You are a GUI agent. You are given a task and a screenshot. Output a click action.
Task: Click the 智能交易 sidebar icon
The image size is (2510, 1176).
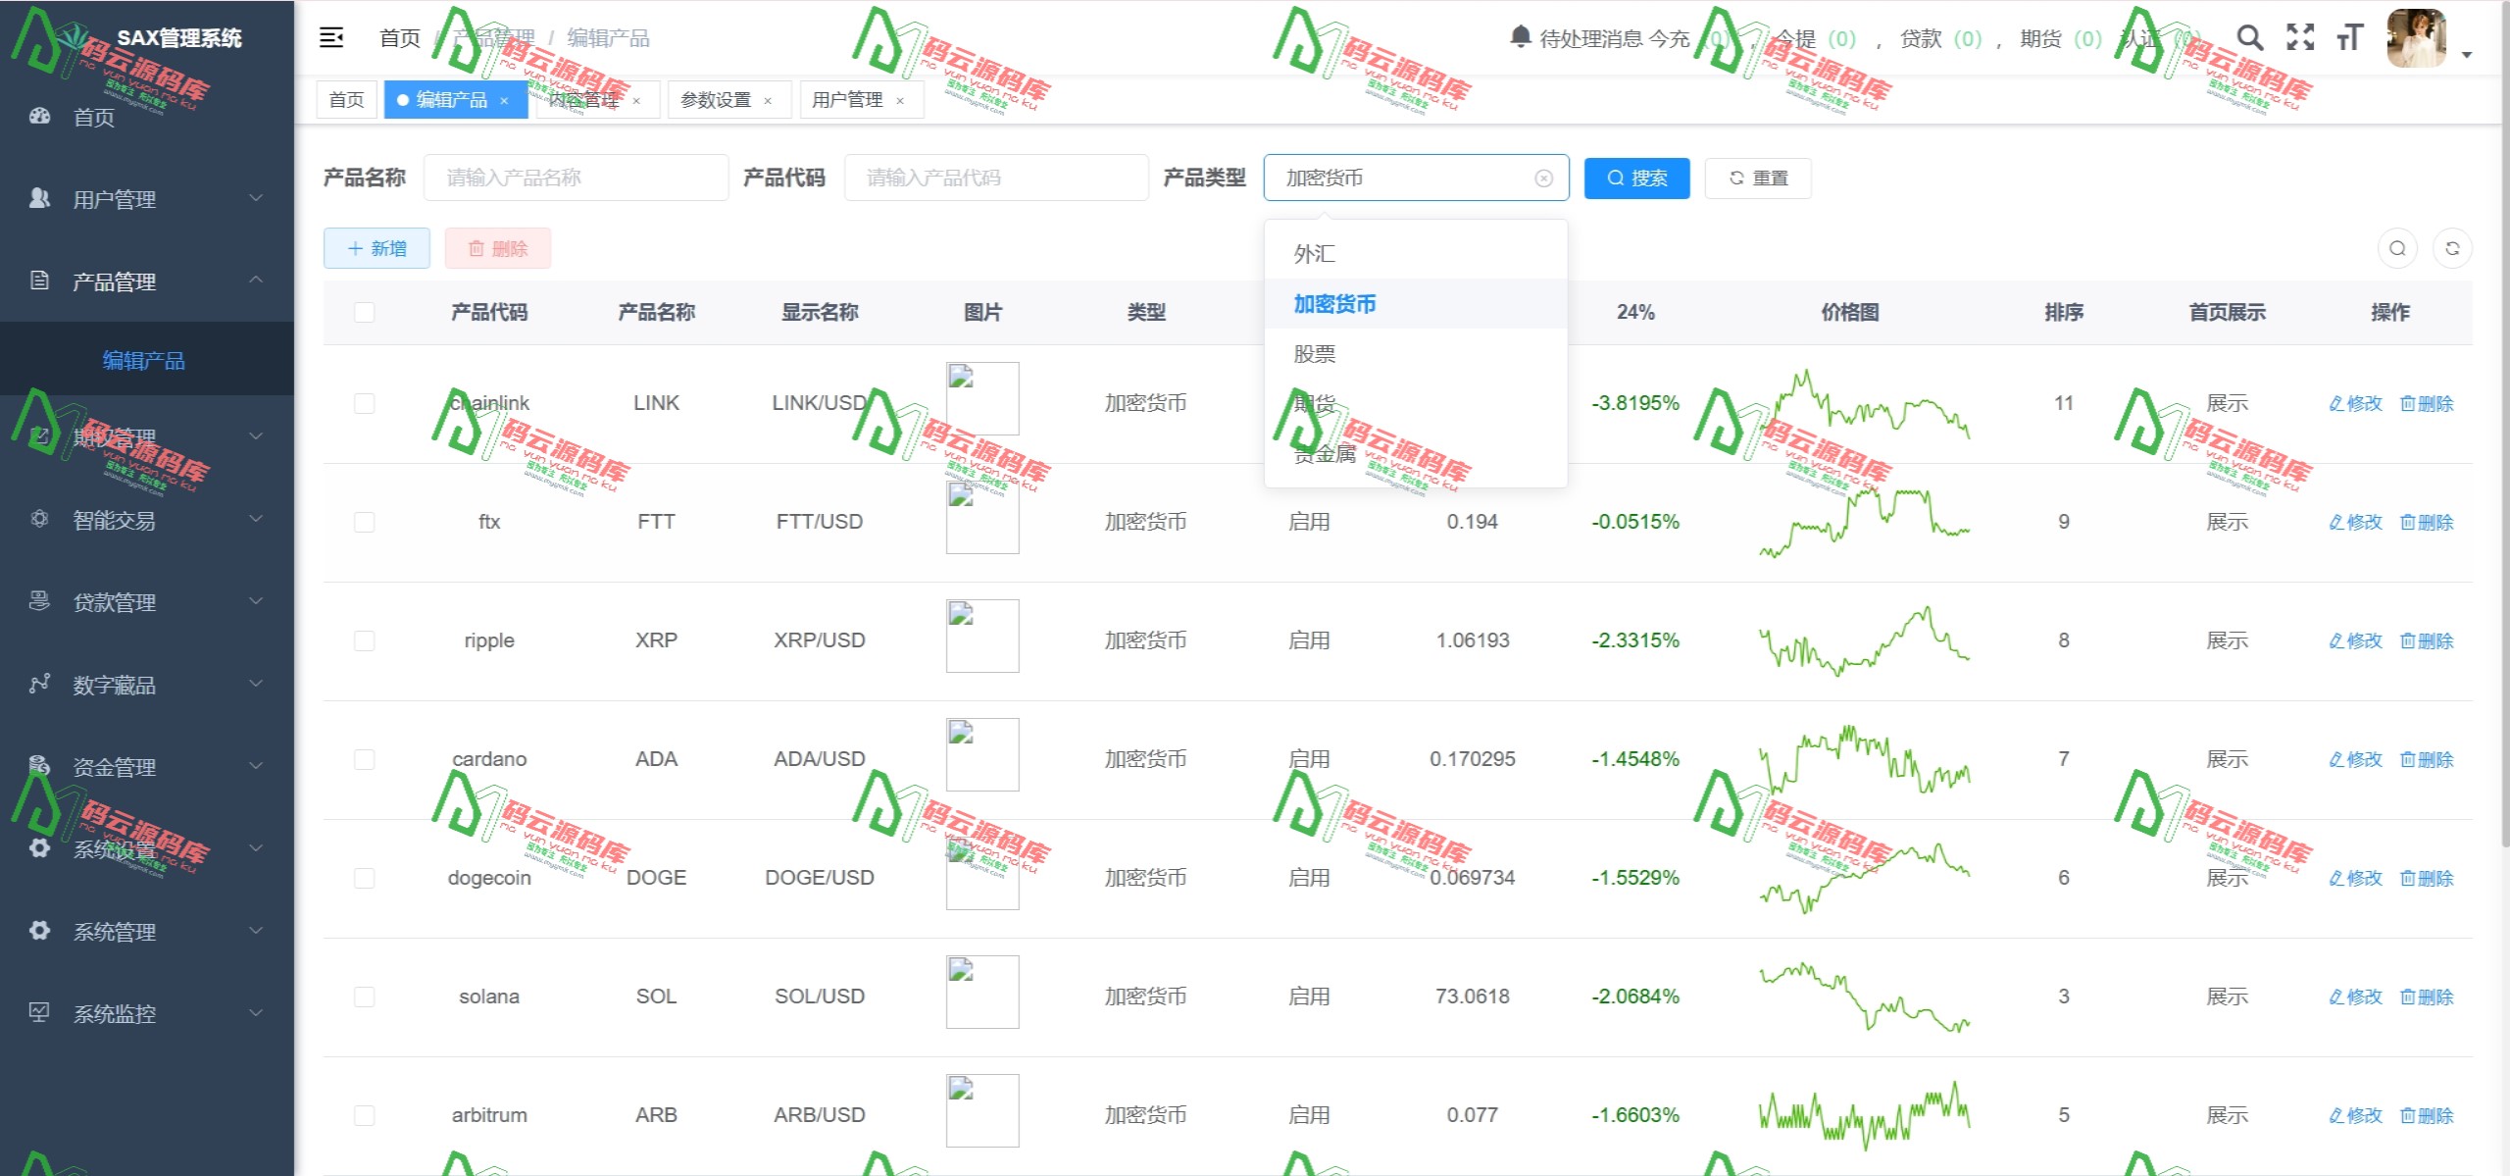pyautogui.click(x=39, y=520)
